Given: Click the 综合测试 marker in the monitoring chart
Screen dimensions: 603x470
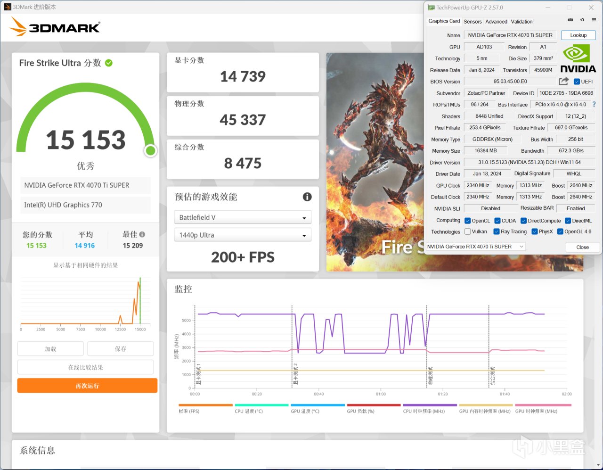Looking at the screenshot, I should pos(492,376).
